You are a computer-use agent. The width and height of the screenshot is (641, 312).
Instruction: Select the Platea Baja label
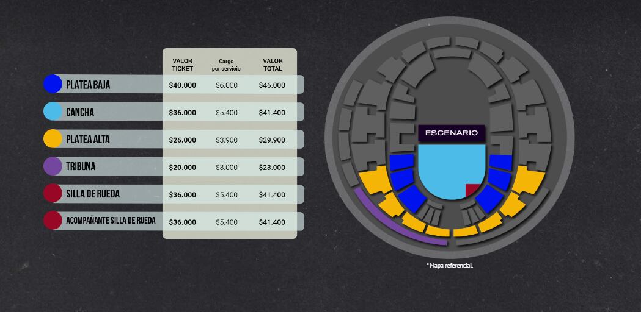pos(88,85)
